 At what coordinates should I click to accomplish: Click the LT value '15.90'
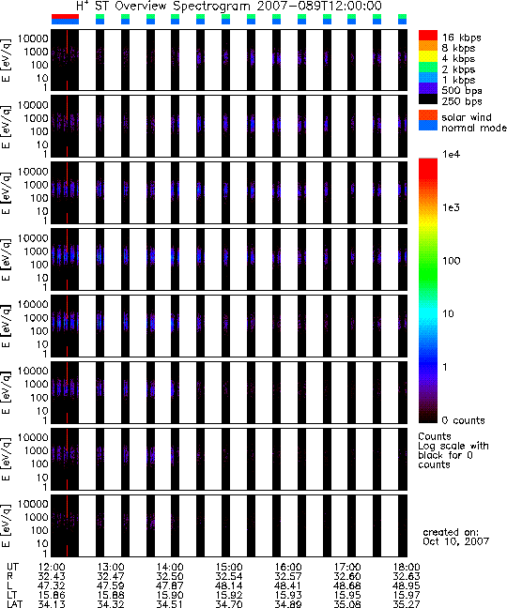point(170,595)
